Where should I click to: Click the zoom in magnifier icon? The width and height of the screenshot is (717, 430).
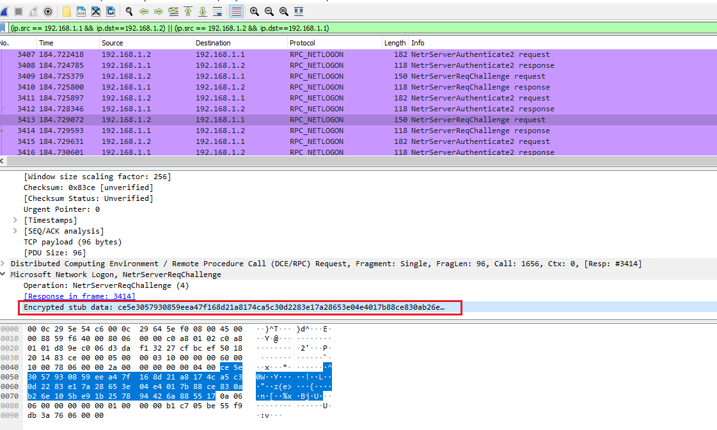[x=255, y=12]
